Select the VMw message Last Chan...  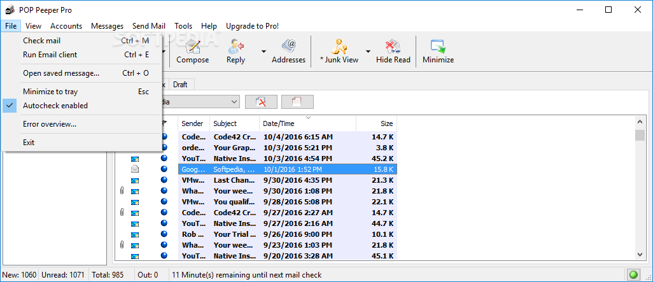pos(287,180)
